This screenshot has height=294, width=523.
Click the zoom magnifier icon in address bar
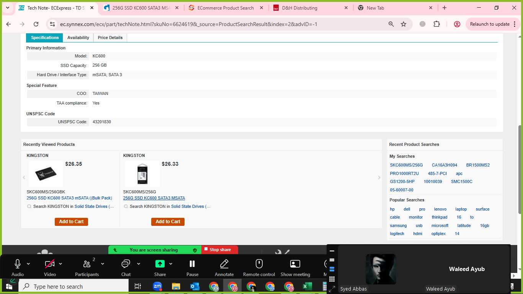click(x=391, y=24)
